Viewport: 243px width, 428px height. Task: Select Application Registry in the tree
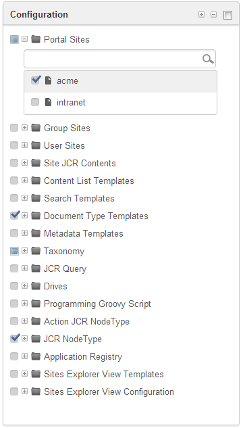pyautogui.click(x=83, y=356)
